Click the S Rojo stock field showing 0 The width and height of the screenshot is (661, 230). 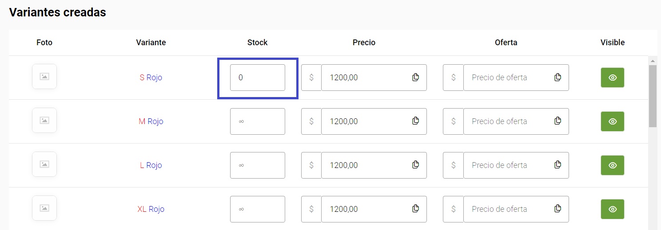258,78
